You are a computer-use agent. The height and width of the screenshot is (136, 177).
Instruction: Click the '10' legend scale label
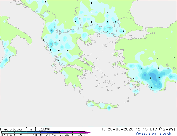35,135
